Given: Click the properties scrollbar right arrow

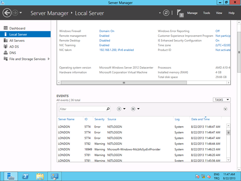Looking at the screenshot, I should [228, 83].
